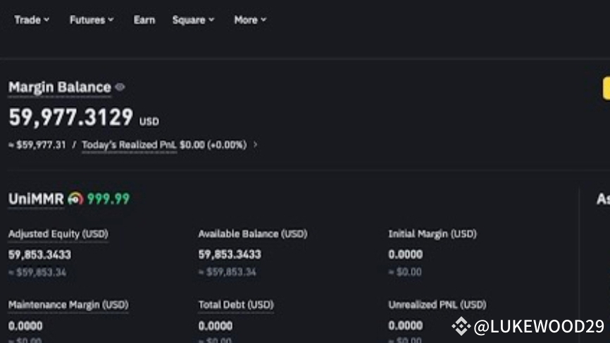Viewport: 610px width, 343px height.
Task: Select the Total Debt (USD) label
Action: tap(236, 305)
